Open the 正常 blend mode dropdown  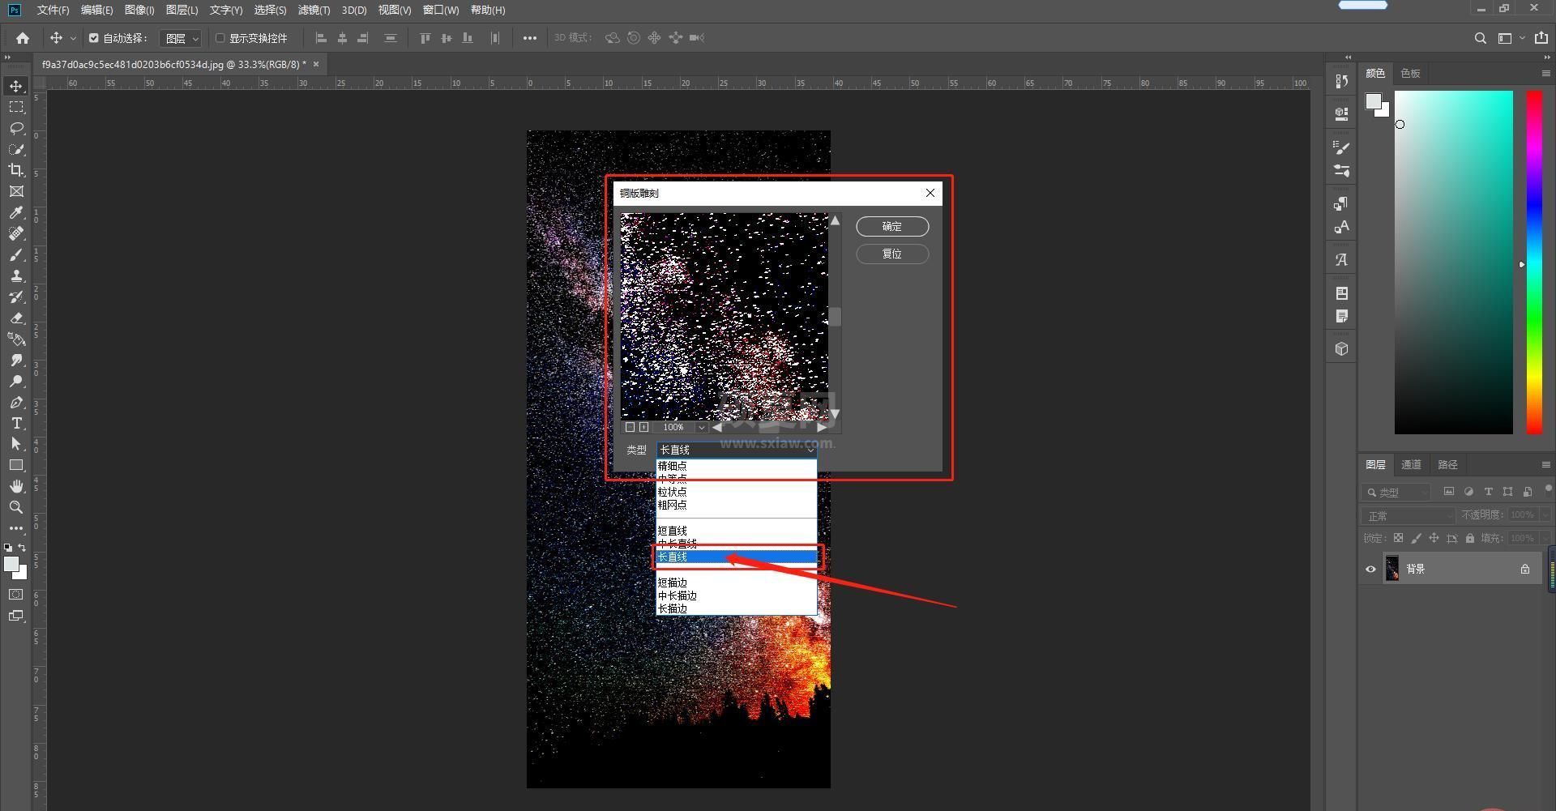(x=1409, y=515)
